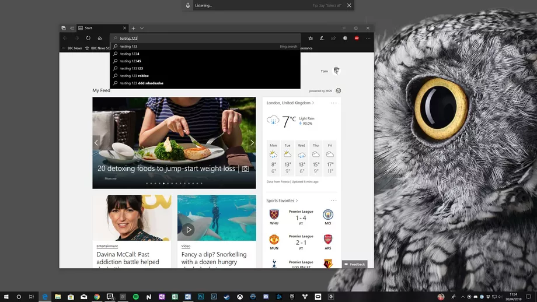Image resolution: width=537 pixels, height=302 pixels.
Task: Play the snorkelling shark video thumbnail
Action: point(188,230)
